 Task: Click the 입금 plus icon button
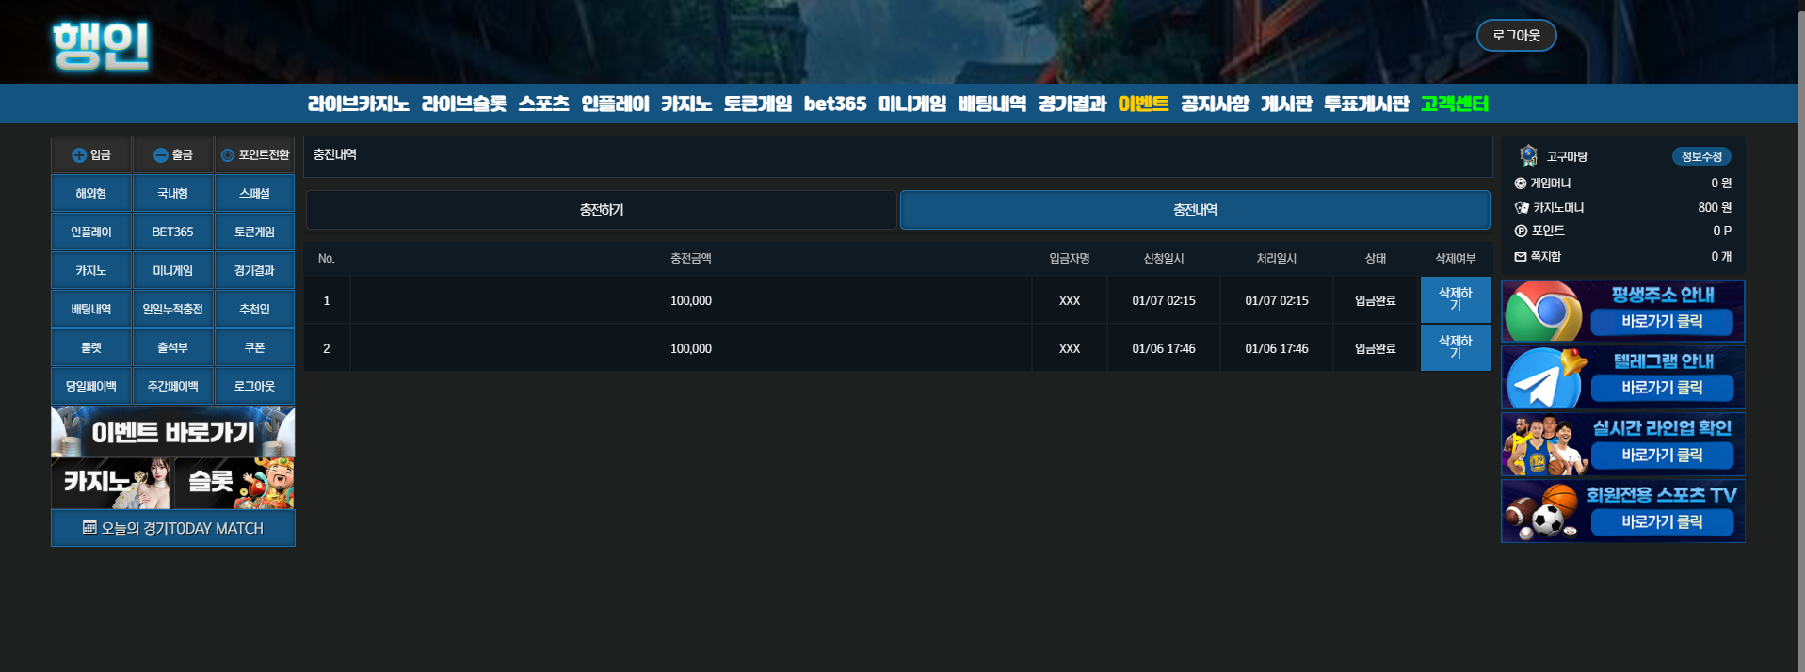point(91,155)
